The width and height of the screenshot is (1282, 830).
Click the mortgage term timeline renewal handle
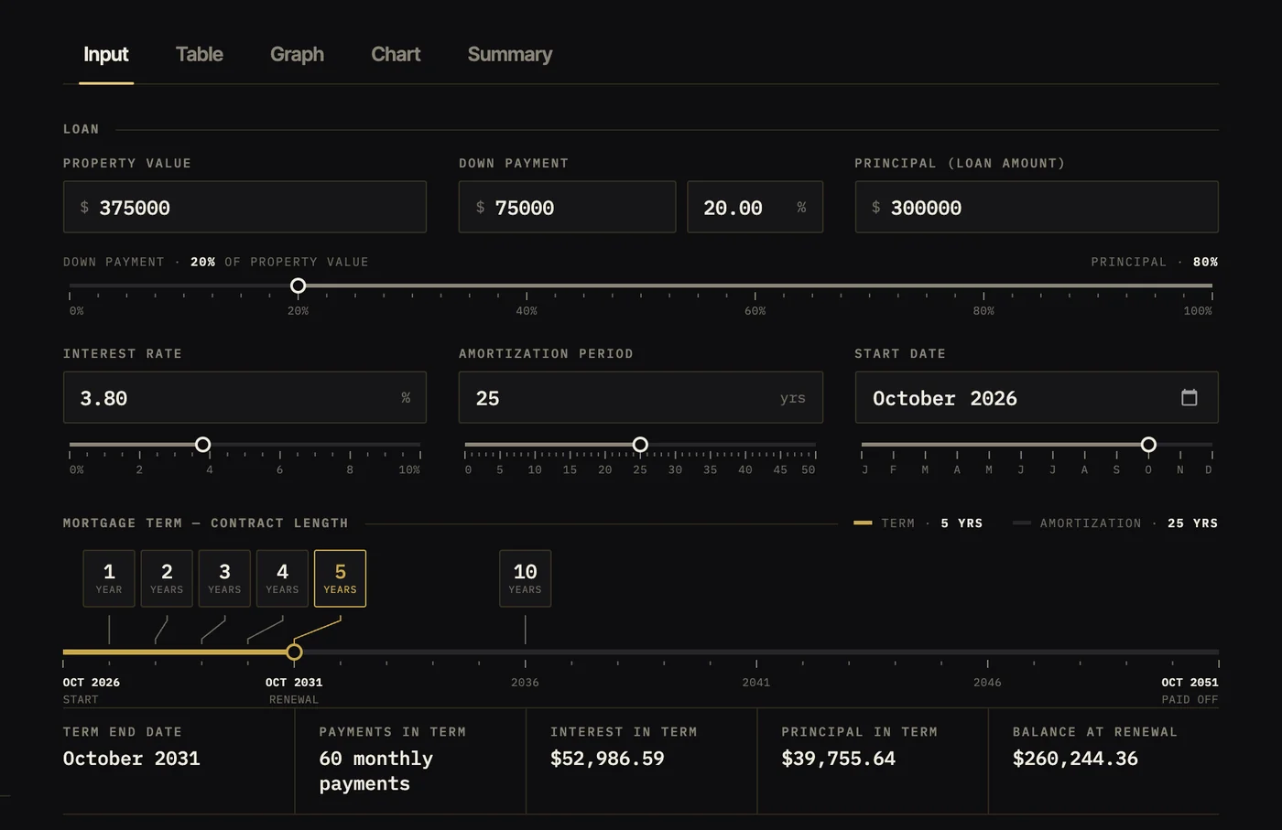[x=294, y=652]
